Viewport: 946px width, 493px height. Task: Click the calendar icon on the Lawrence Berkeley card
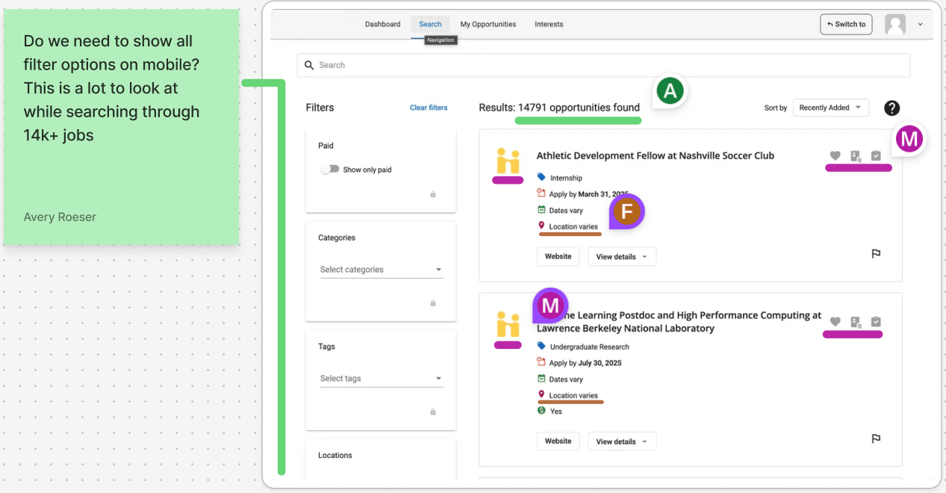pyautogui.click(x=541, y=379)
